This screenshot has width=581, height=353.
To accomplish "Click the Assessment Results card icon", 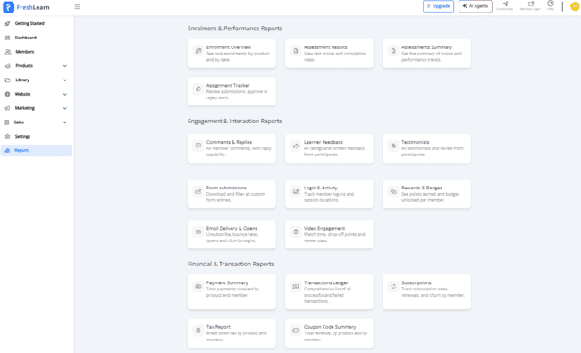I will tap(296, 51).
